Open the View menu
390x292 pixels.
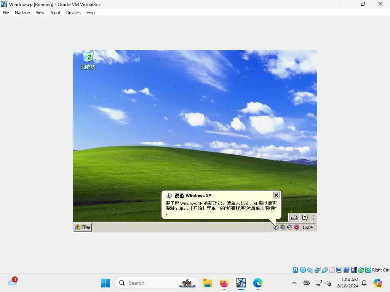coord(40,13)
